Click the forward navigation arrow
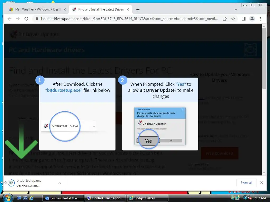This screenshot has width=270, height=202. click(x=18, y=19)
